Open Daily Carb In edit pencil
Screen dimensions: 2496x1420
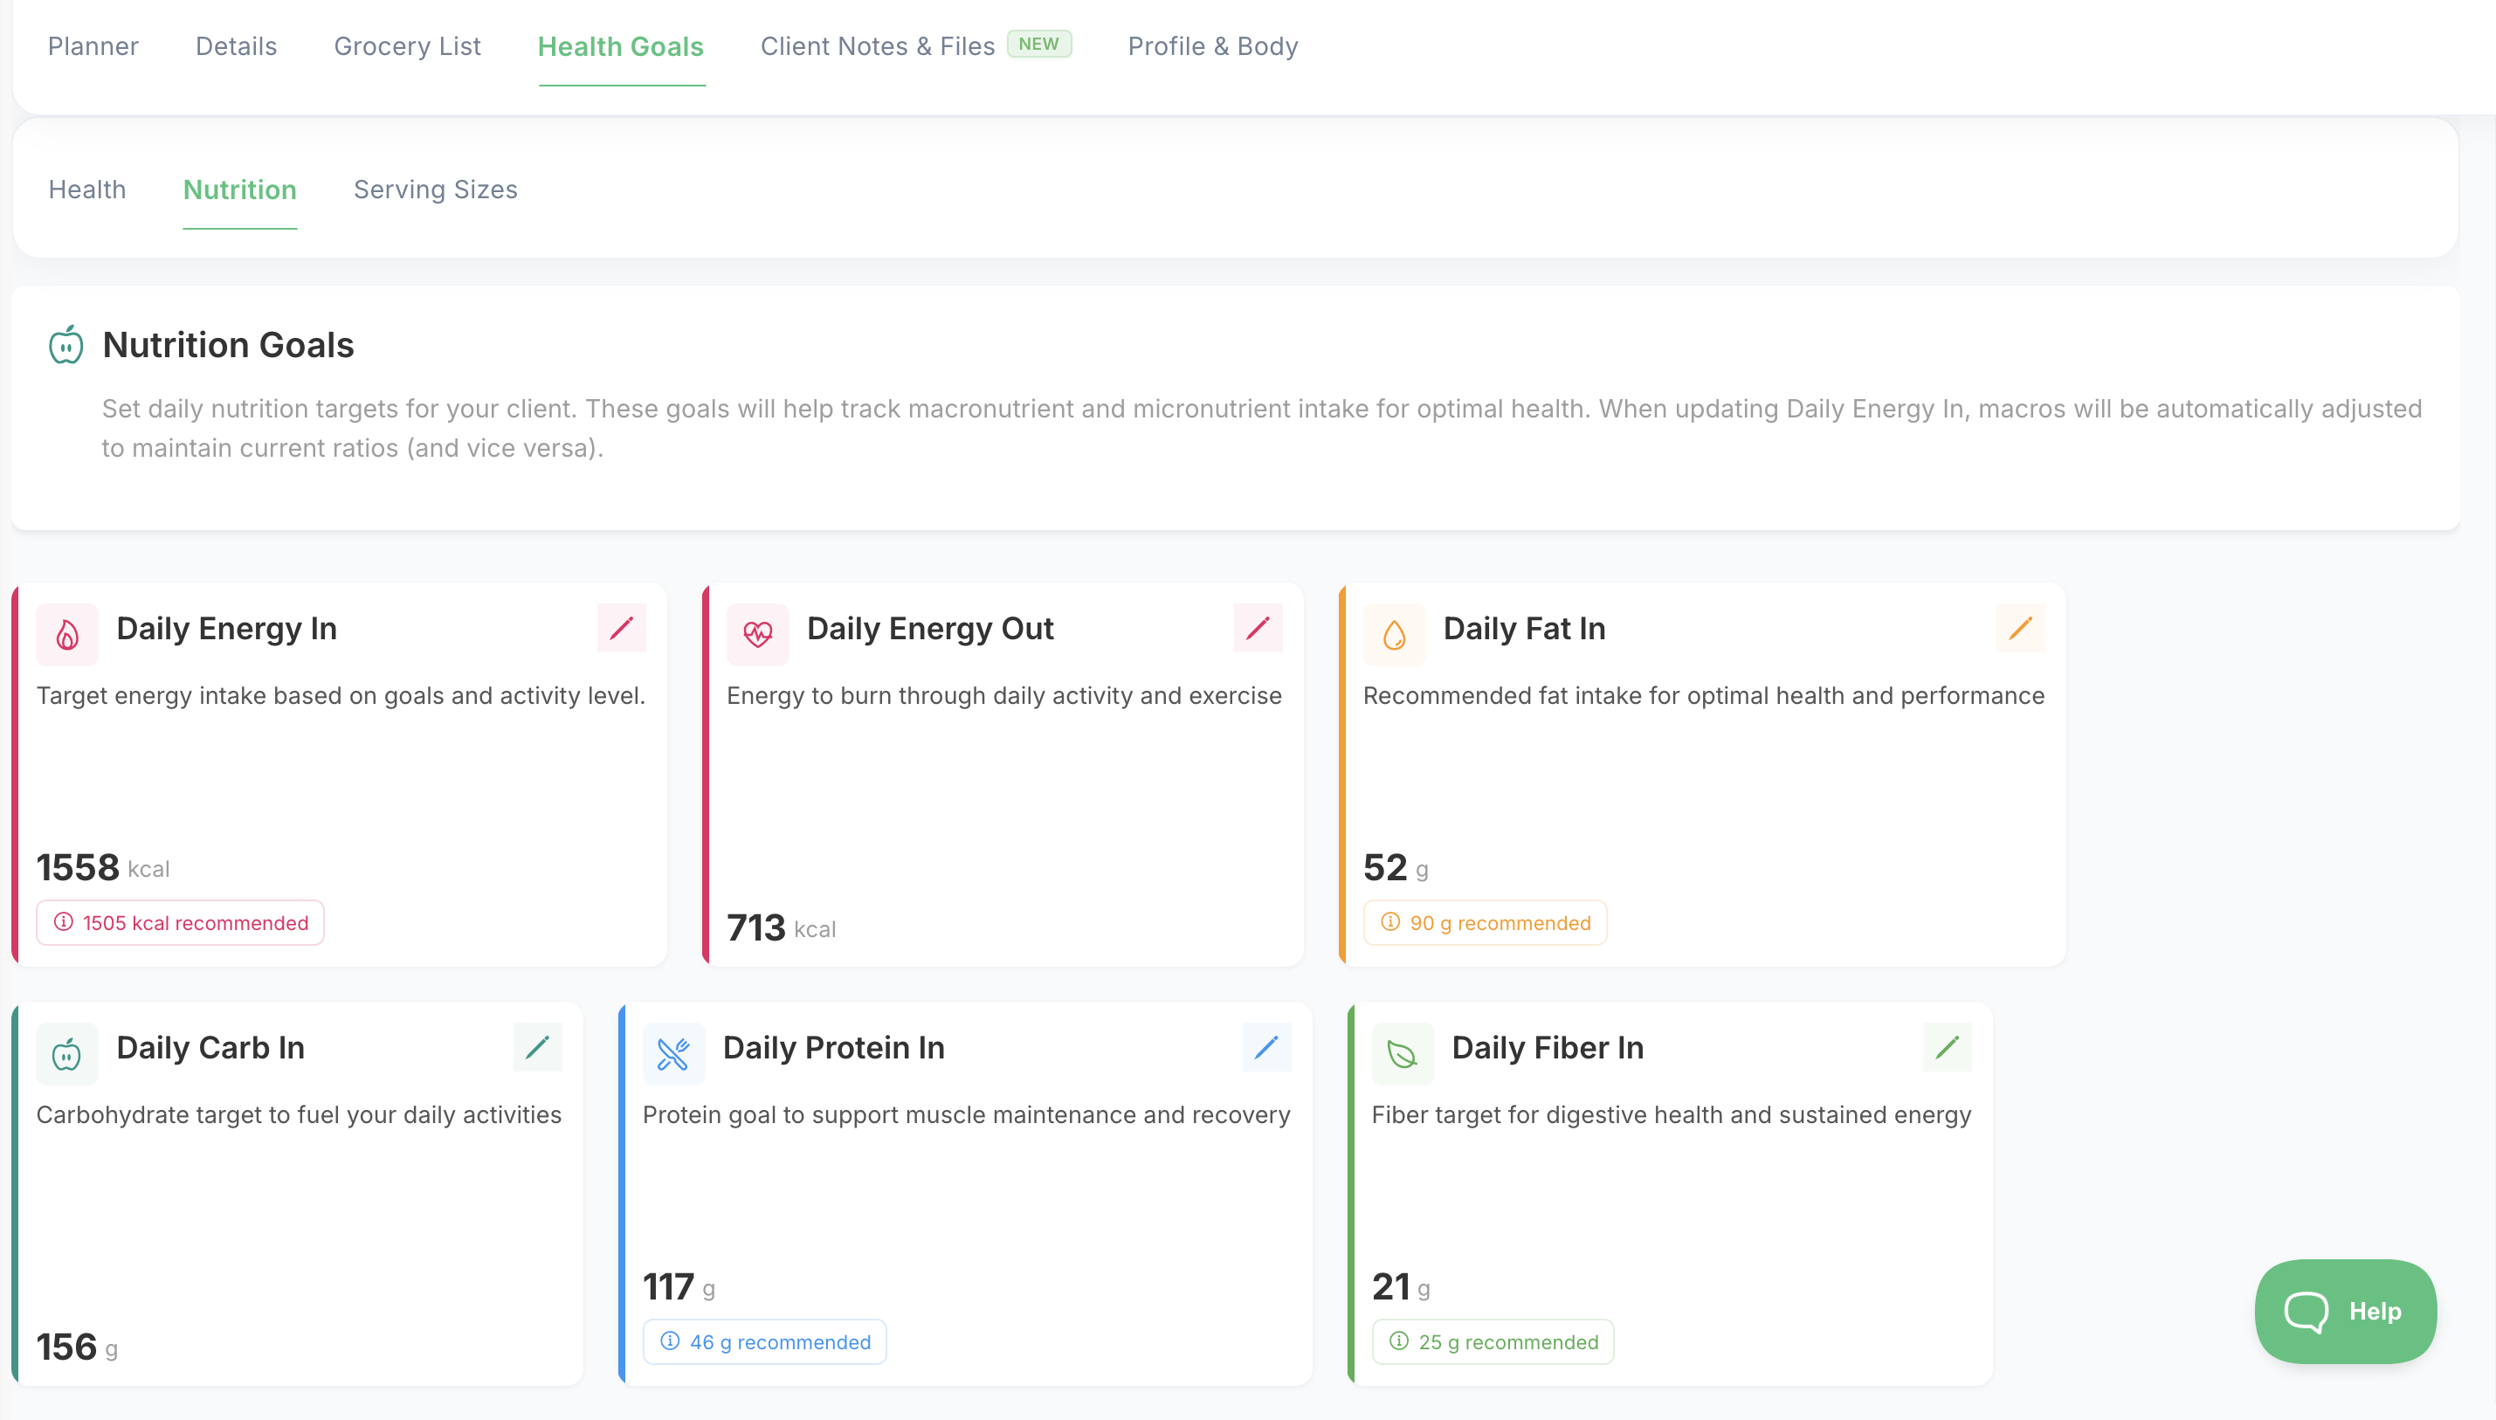(537, 1047)
